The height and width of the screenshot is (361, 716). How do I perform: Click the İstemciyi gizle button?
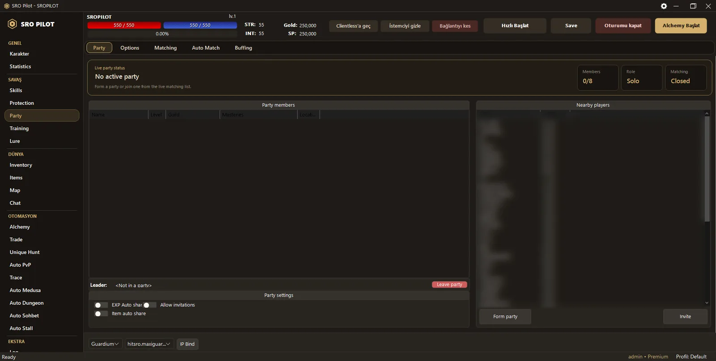point(405,26)
